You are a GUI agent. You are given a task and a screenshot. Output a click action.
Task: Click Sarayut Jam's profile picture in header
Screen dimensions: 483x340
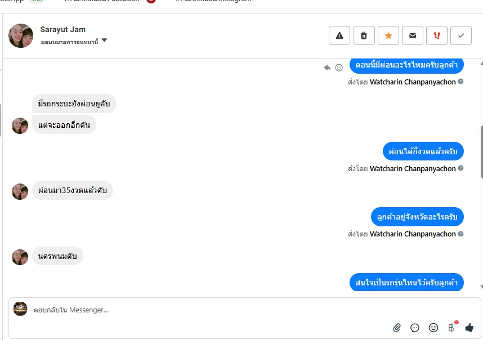pos(21,35)
